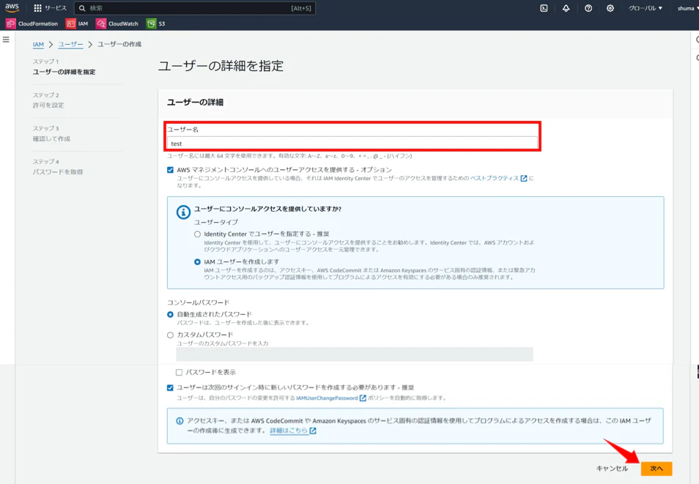Open the shuma account dropdown
Image resolution: width=699 pixels, height=484 pixels.
(x=688, y=8)
